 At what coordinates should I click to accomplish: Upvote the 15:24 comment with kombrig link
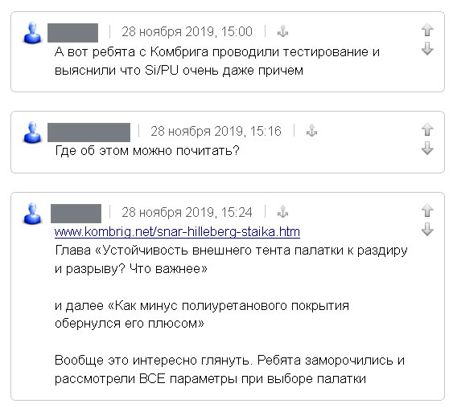427,210
